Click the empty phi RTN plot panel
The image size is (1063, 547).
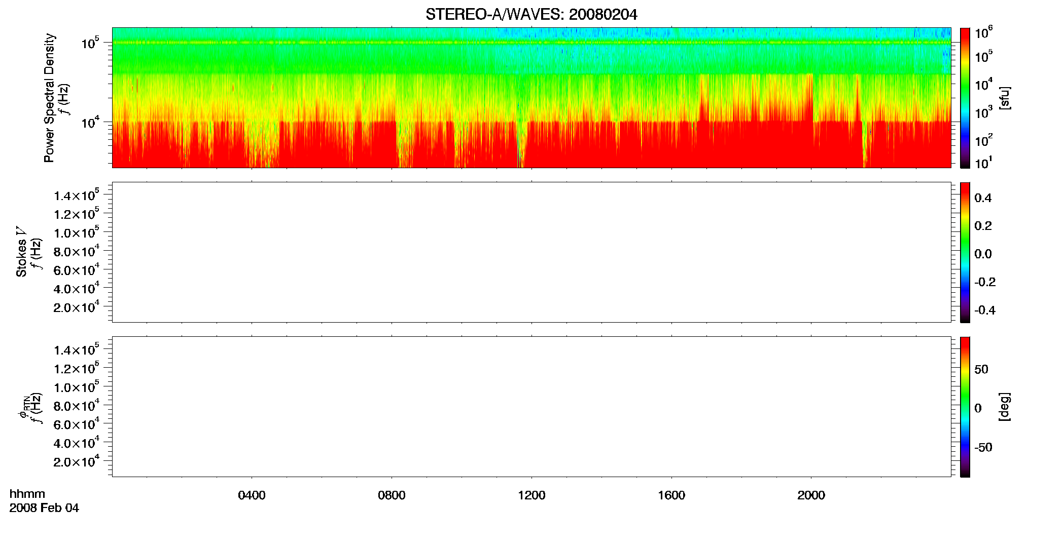[x=531, y=407]
